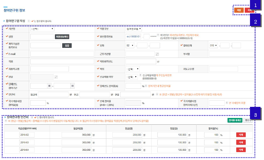264x160 pixels.
Task: Open the 전화 area code 02 dropdown
Action: point(130,46)
